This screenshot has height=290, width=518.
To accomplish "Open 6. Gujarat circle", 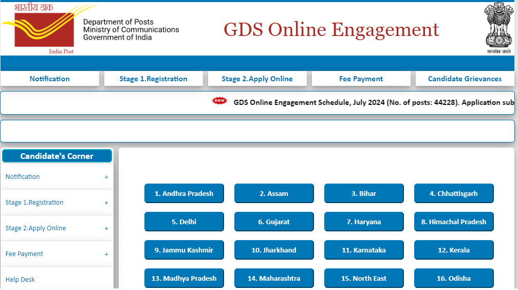I will pyautogui.click(x=274, y=222).
